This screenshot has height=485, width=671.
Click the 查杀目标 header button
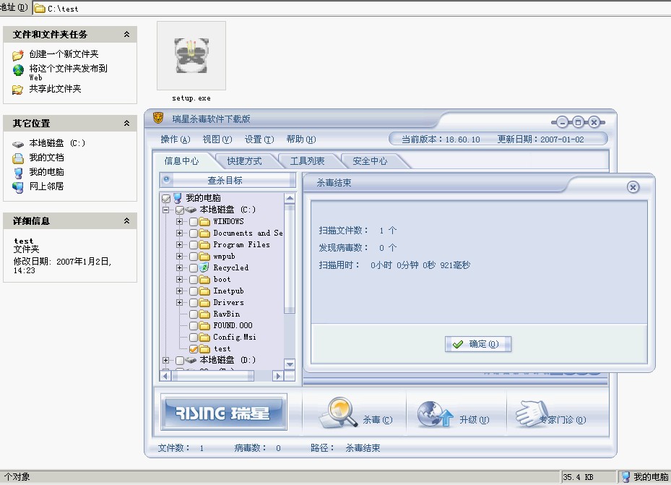[x=228, y=180]
